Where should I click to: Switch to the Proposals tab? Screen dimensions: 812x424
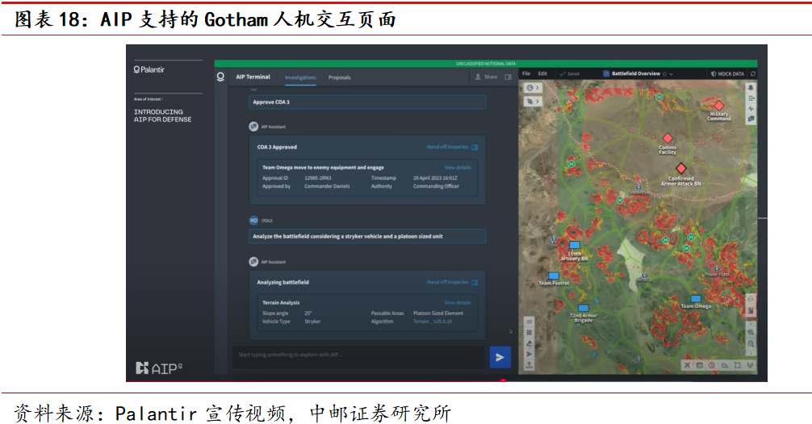[x=339, y=77]
